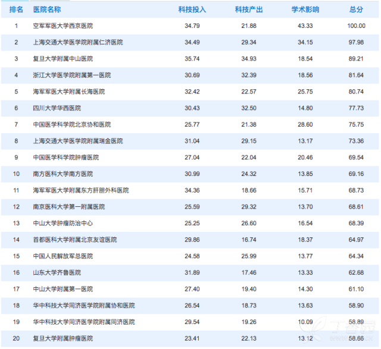Select 华中科技大学同济医学院附属同济医院 name

pos(84,322)
